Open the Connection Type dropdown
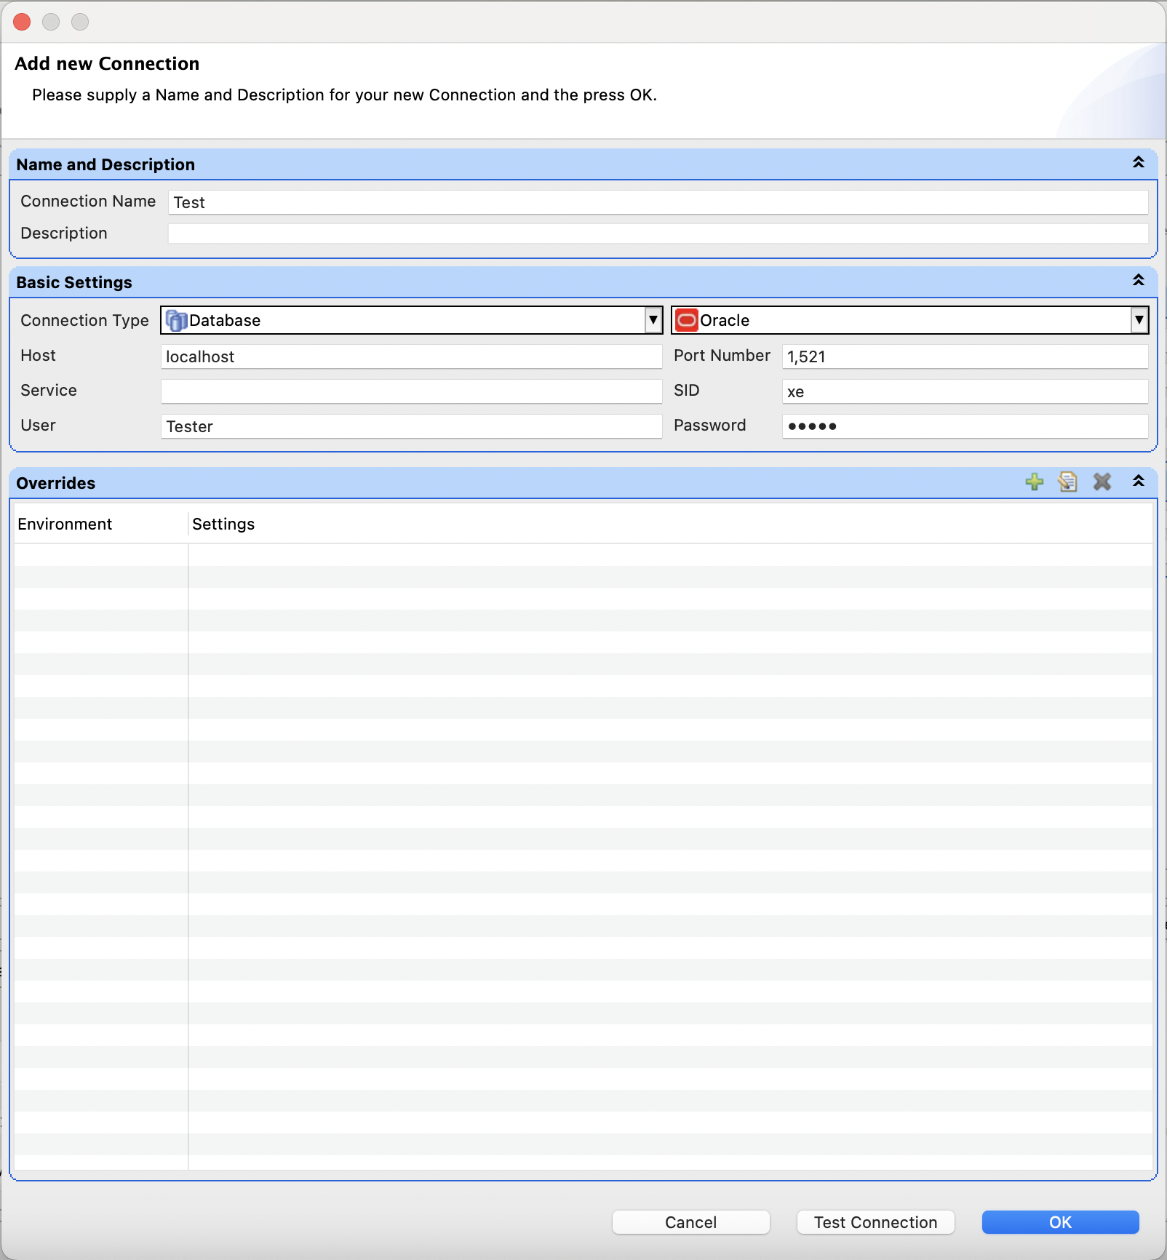Screen dimensions: 1167x1260 coord(651,320)
